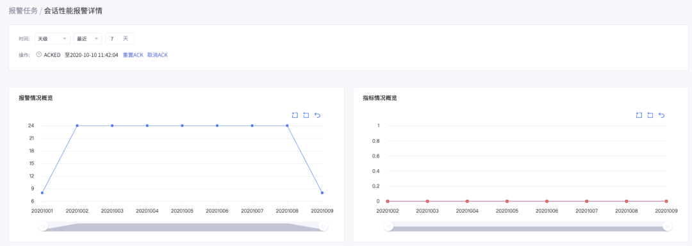Click the 指标情况概览 panel title
This screenshot has width=692, height=246.
(x=379, y=98)
